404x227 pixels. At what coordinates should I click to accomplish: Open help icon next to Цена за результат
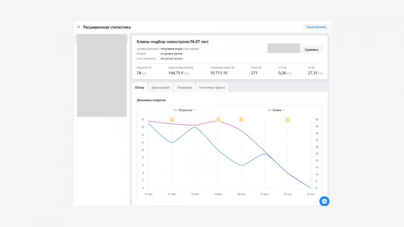[192, 68]
